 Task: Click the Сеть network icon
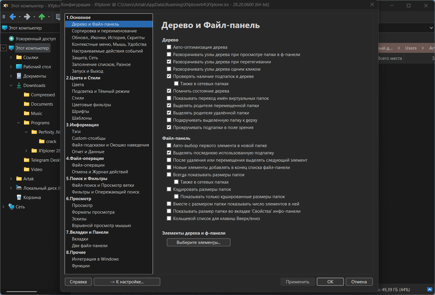(x=11, y=207)
